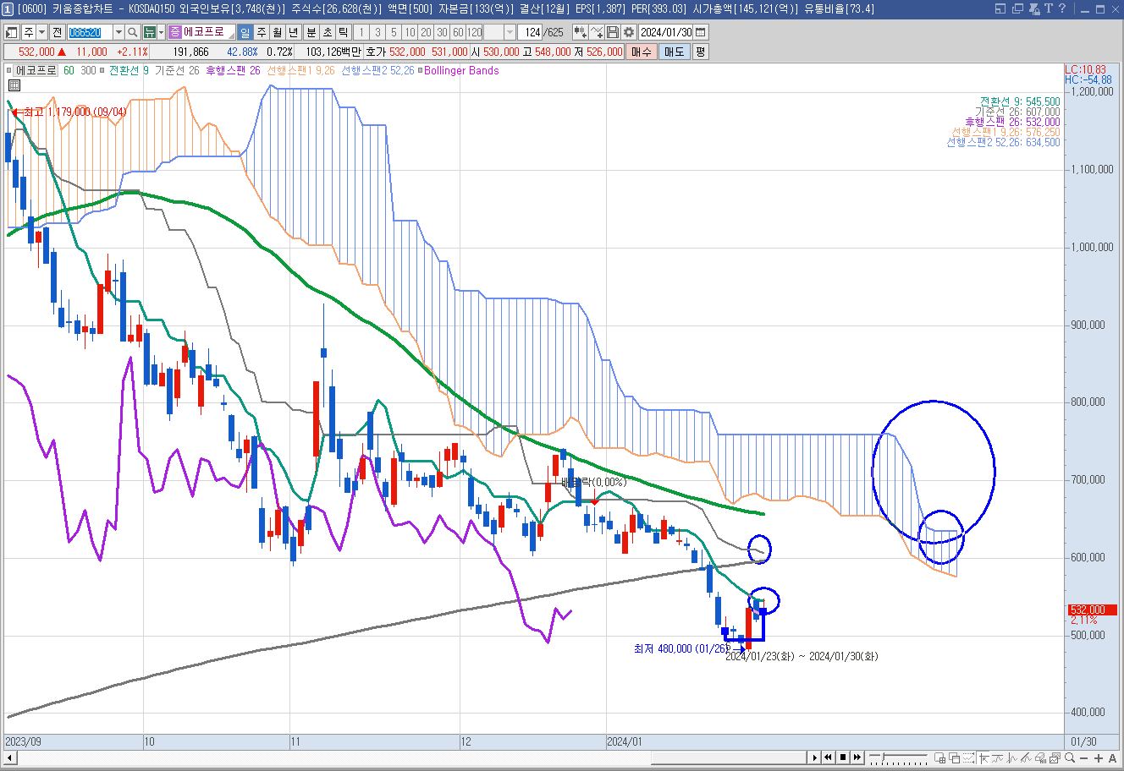1124x771 pixels.
Task: Click the 주 button at toolbar start
Action: click(x=29, y=32)
